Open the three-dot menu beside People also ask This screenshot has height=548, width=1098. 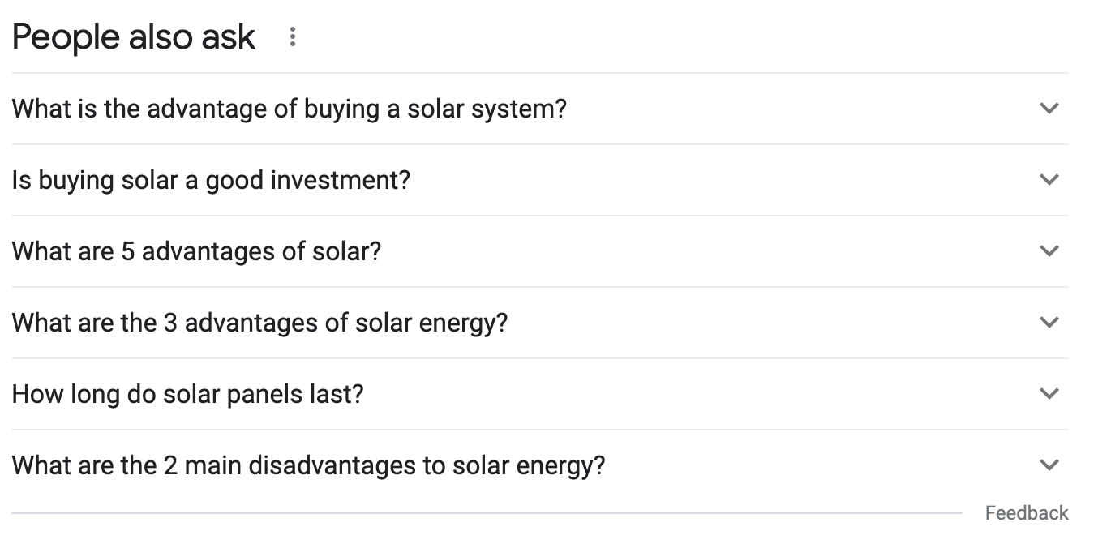coord(293,37)
